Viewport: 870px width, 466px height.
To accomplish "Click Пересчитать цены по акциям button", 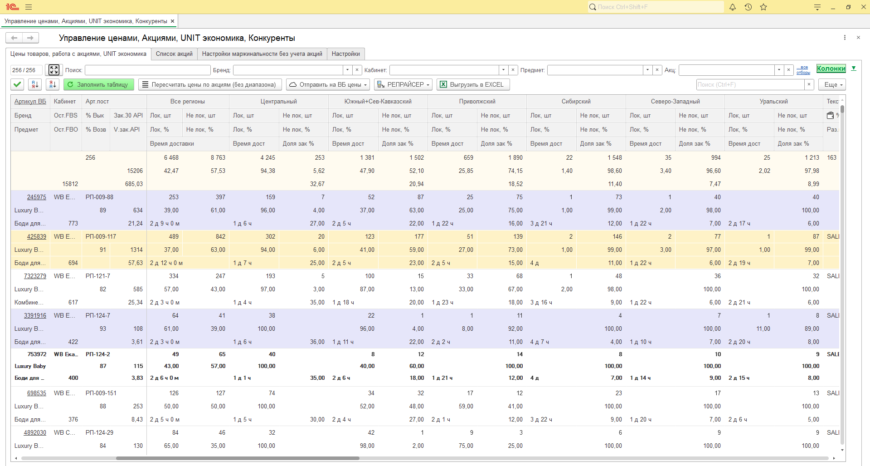I will (210, 84).
